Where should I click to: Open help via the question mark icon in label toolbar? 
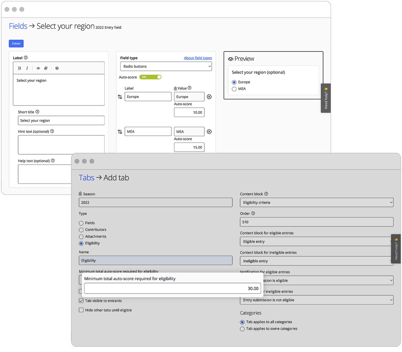click(57, 68)
